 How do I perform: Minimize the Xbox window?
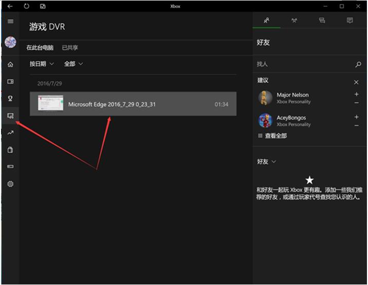(325, 6)
